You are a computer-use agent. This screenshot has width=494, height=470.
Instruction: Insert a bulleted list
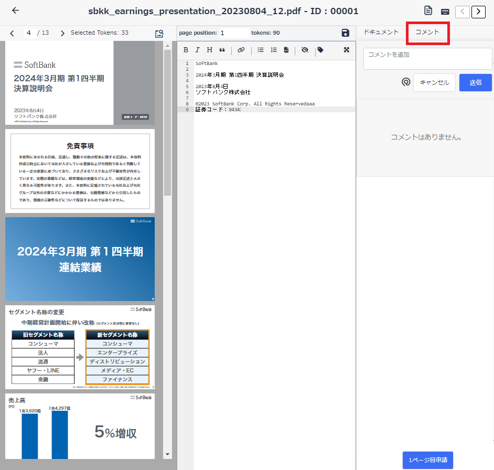(x=261, y=50)
